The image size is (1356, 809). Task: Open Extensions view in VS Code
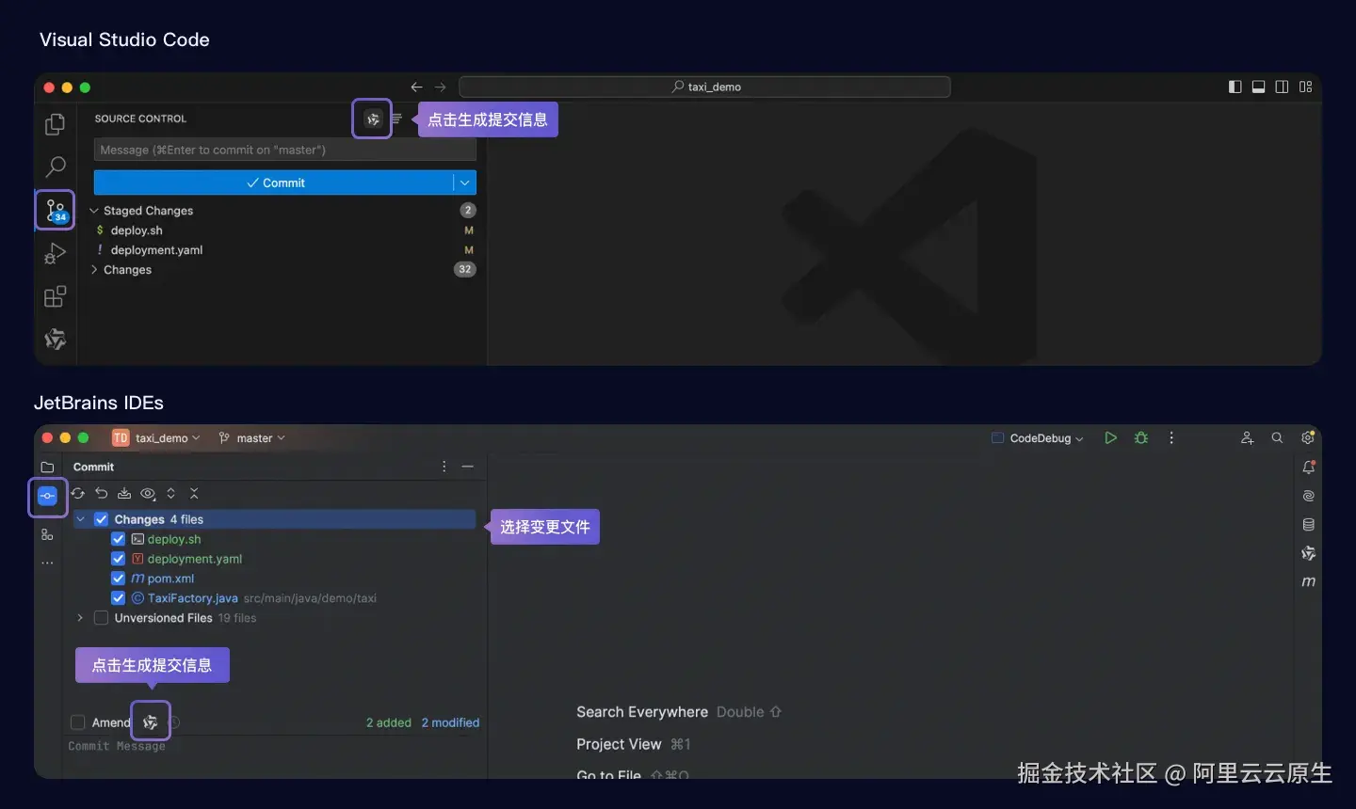pyautogui.click(x=55, y=296)
